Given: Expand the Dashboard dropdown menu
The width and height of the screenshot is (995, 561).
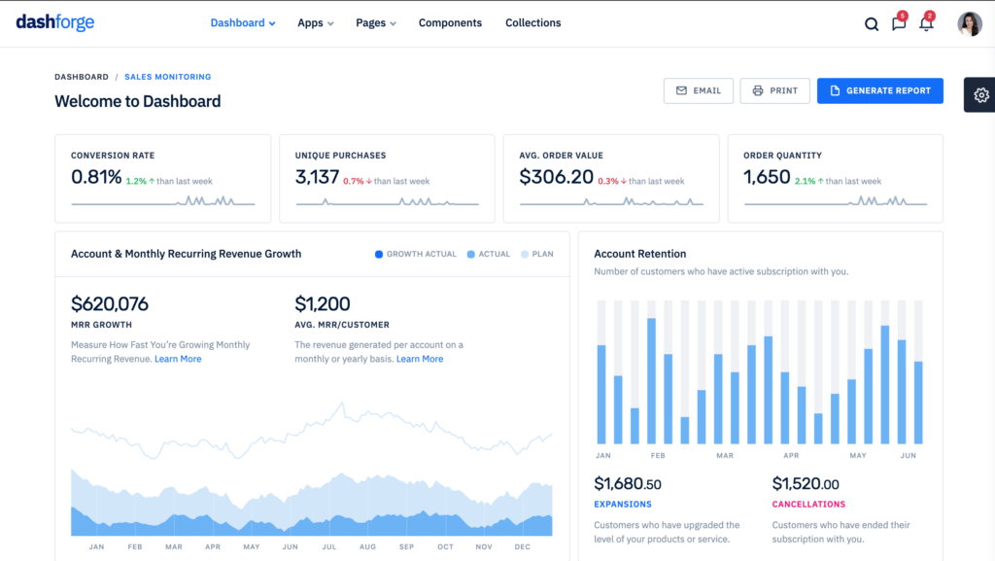Looking at the screenshot, I should pos(242,22).
